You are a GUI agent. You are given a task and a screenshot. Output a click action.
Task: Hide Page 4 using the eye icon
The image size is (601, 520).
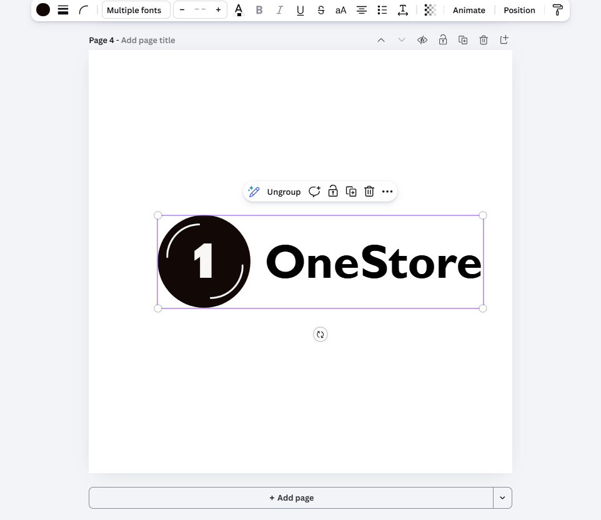[x=422, y=40]
